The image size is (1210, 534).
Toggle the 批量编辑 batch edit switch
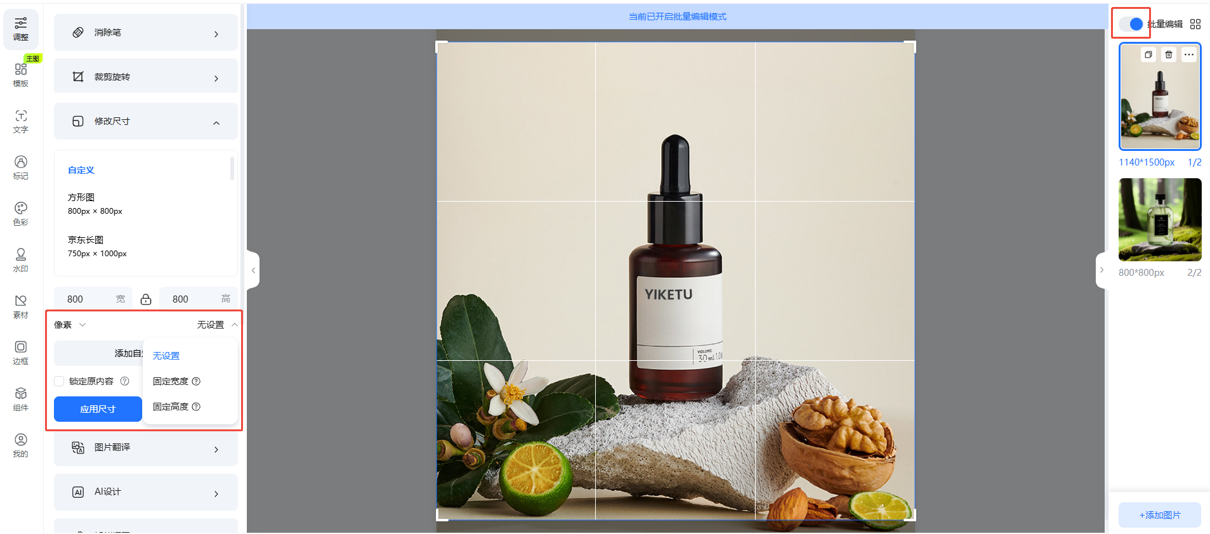click(1131, 24)
